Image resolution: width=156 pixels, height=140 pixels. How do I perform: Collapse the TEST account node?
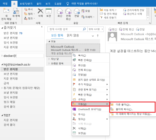click(x=2, y=115)
